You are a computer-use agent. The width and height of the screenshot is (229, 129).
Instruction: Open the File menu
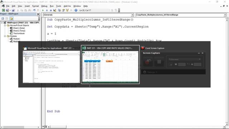(x=8, y=6)
